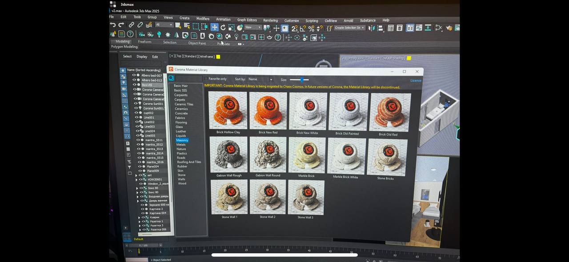The height and width of the screenshot is (262, 569).
Task: Click the Corona help question-mark icon
Action: point(278,37)
